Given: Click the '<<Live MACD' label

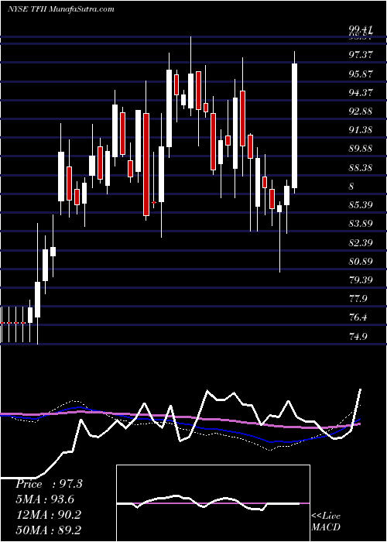Looking at the screenshot, I should [x=326, y=521].
